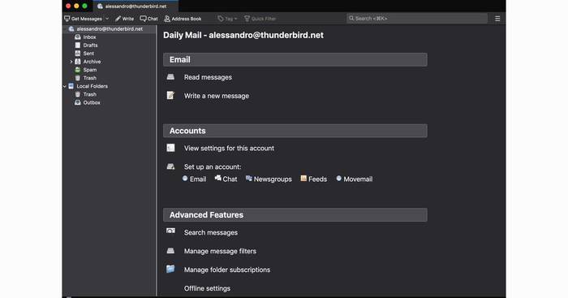Click the Email section header
Viewport: 568px width, 298px height.
[x=295, y=60]
